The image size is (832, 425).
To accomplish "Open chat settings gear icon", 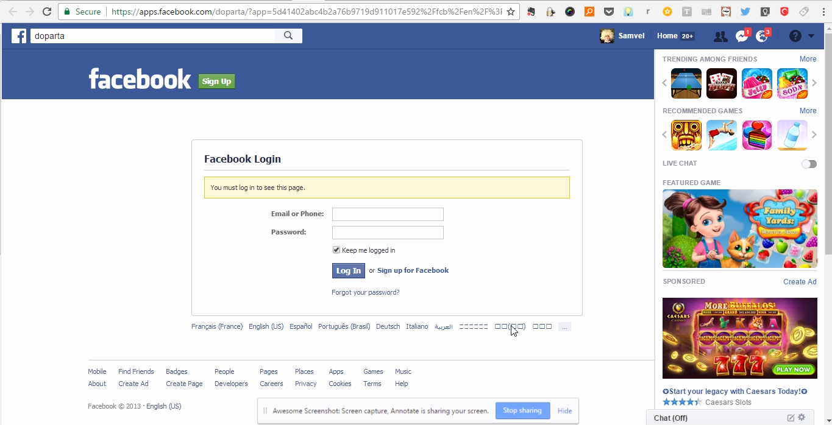I will (802, 418).
